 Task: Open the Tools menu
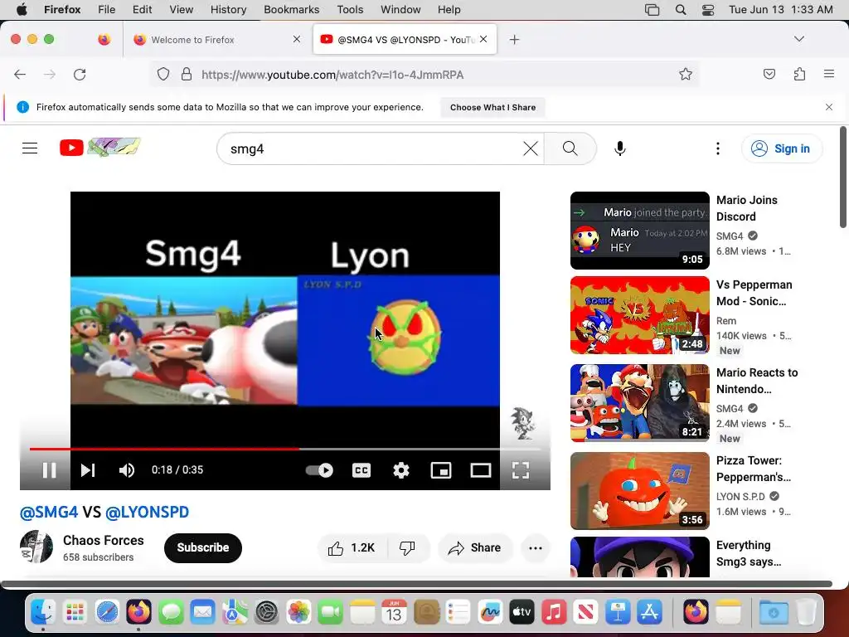coord(350,9)
